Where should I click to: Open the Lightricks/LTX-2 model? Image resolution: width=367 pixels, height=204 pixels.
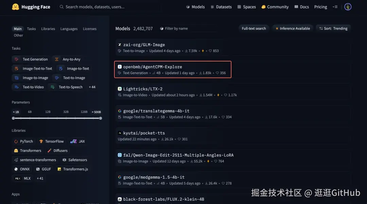(x=233, y=91)
